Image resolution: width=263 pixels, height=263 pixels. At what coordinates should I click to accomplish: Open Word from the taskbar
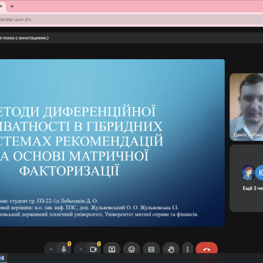[x=2, y=258]
